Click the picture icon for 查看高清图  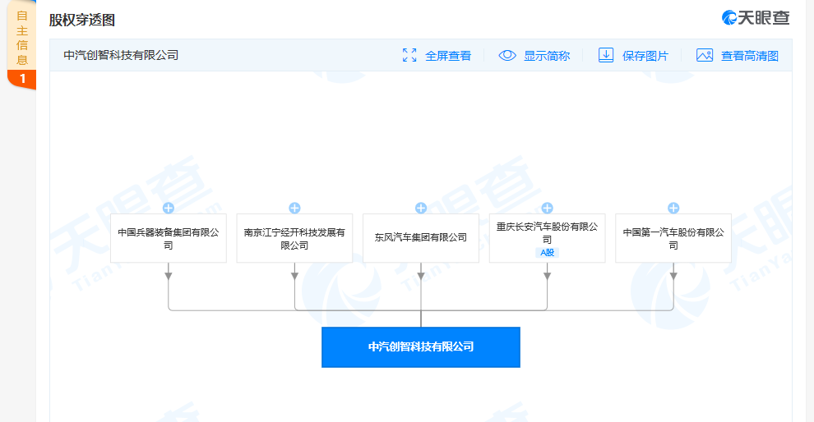[x=705, y=55]
